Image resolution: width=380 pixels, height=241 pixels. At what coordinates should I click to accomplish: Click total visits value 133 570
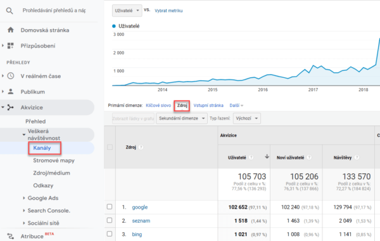point(357,176)
